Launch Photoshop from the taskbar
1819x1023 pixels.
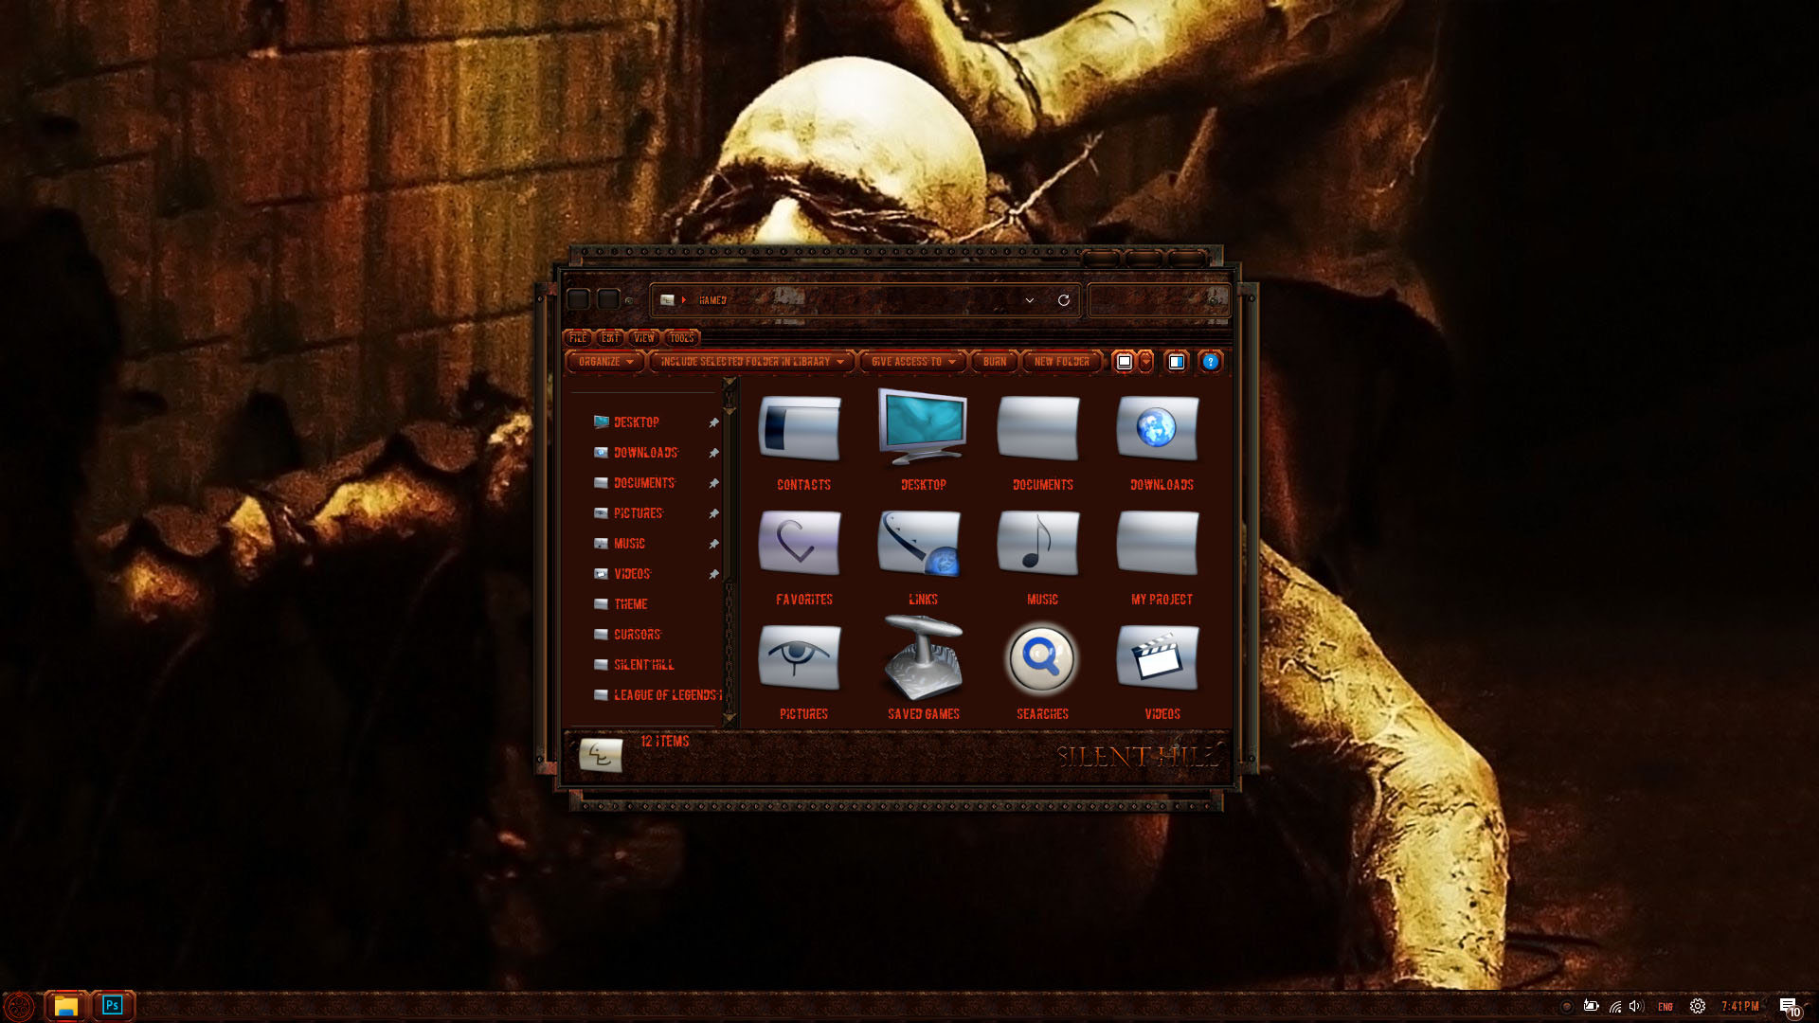tap(113, 1005)
